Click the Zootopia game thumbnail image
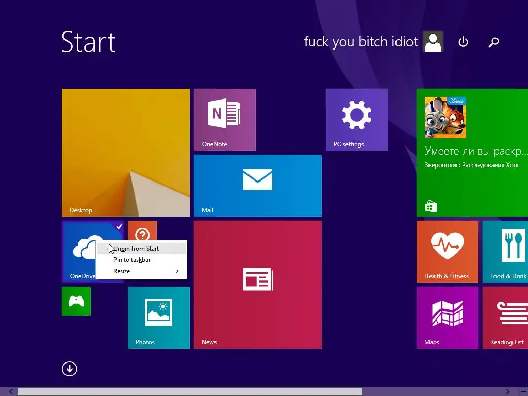 tap(445, 117)
